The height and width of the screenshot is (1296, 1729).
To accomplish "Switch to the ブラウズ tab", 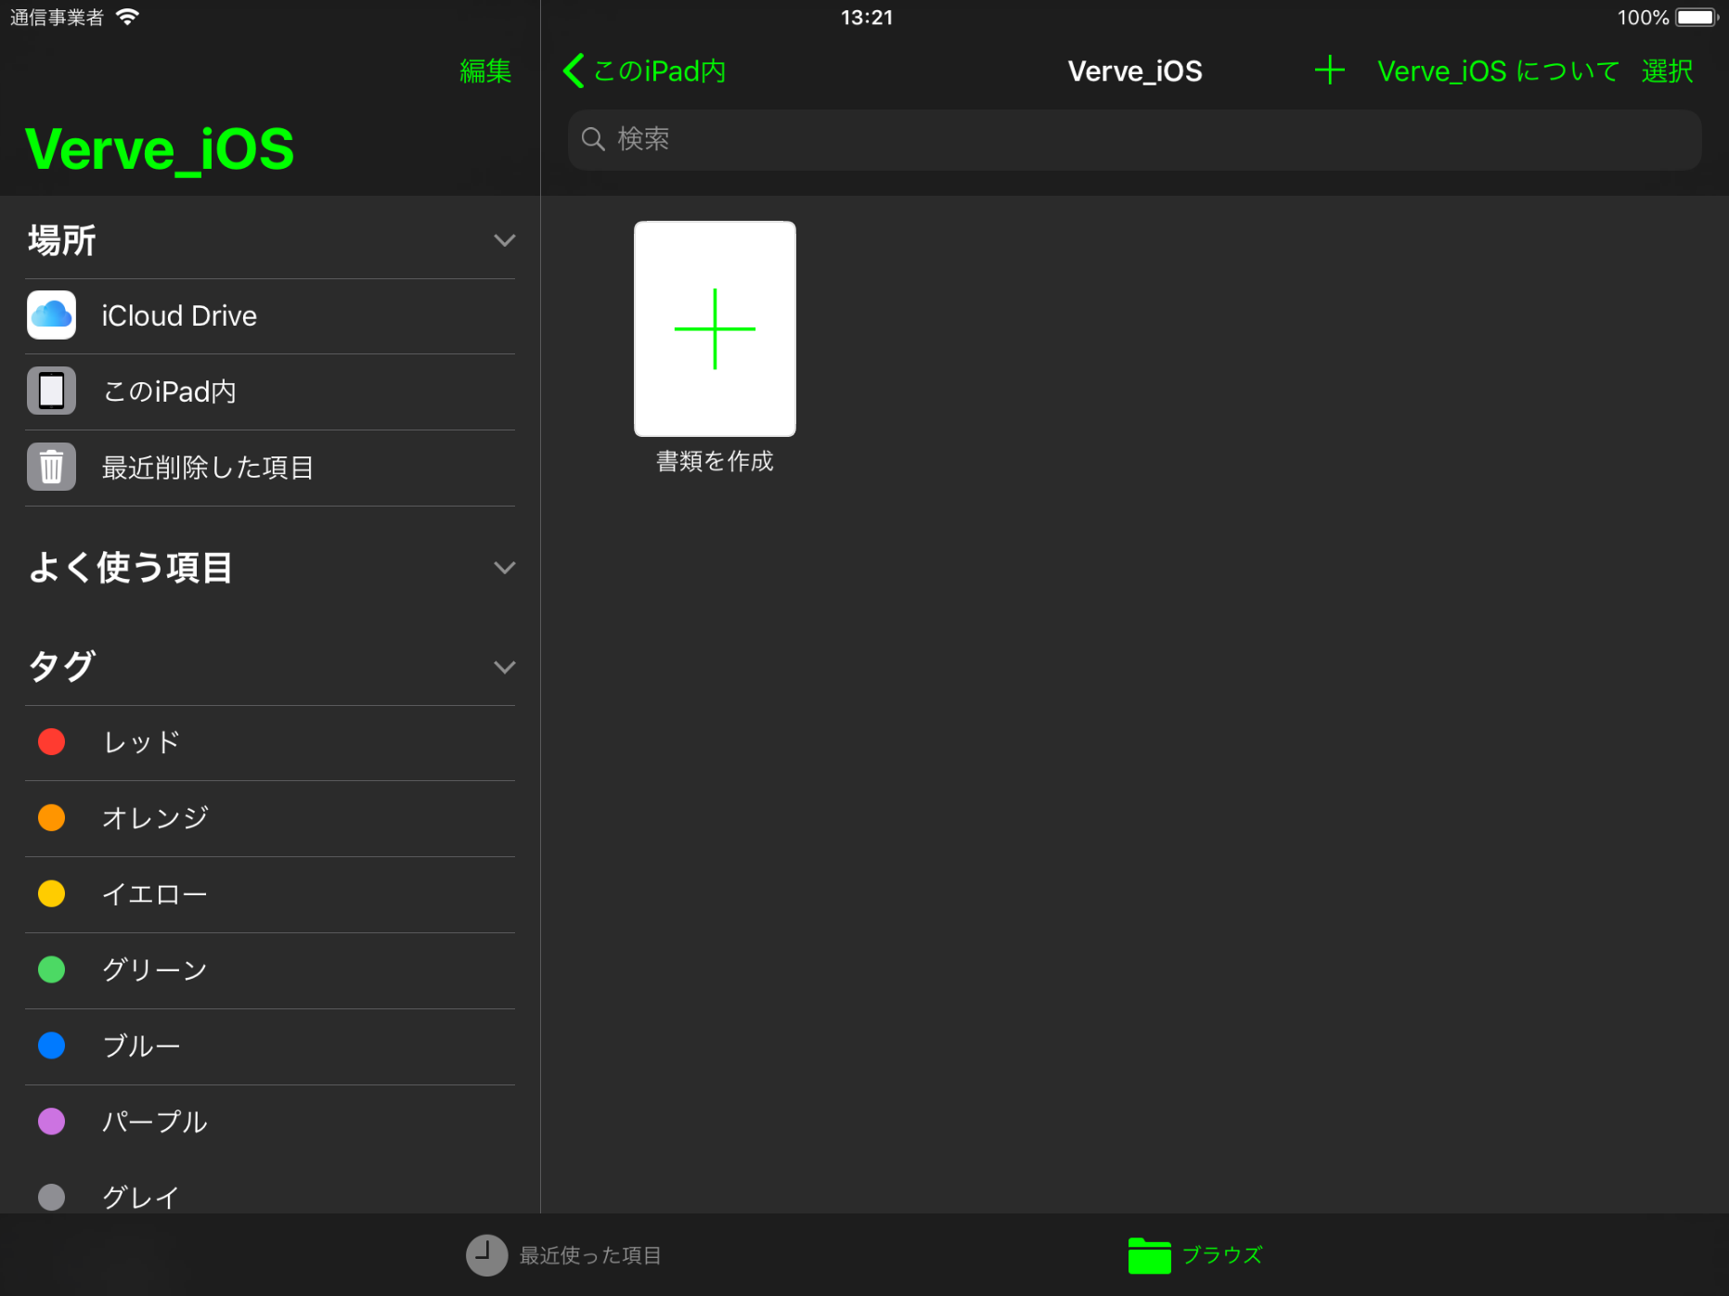I will [x=1195, y=1255].
